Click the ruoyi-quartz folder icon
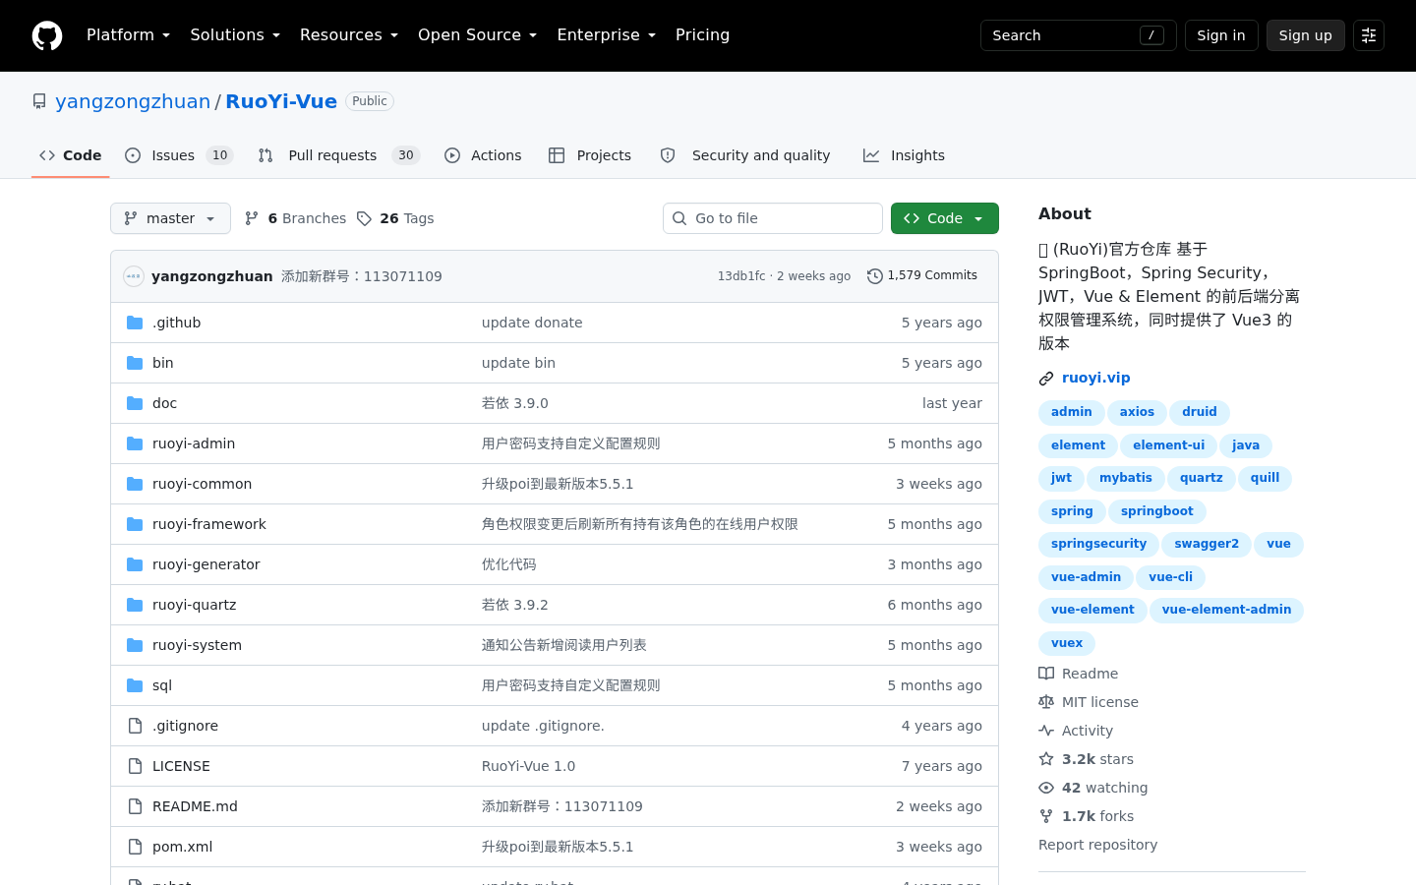This screenshot has width=1416, height=885. click(x=135, y=605)
